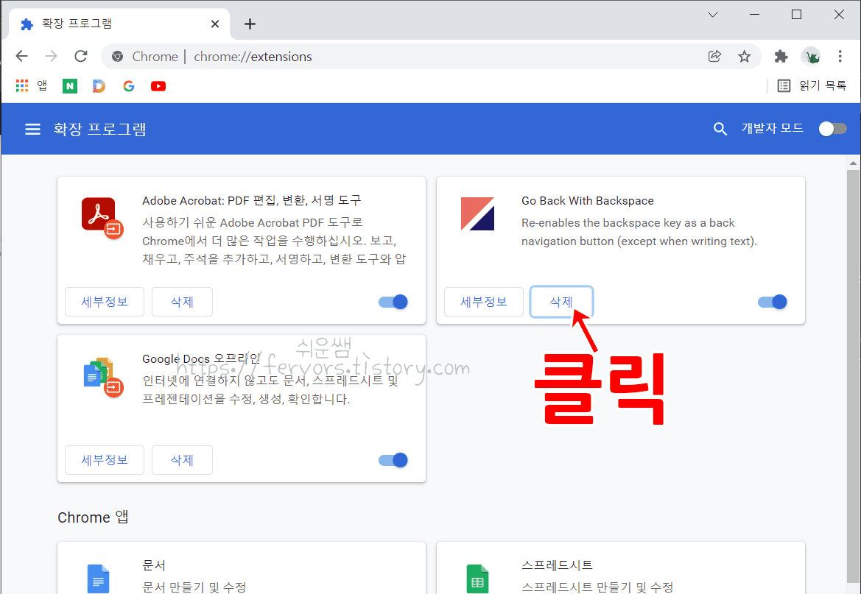Image resolution: width=861 pixels, height=594 pixels.
Task: Open a new tab with the plus button
Action: point(250,24)
